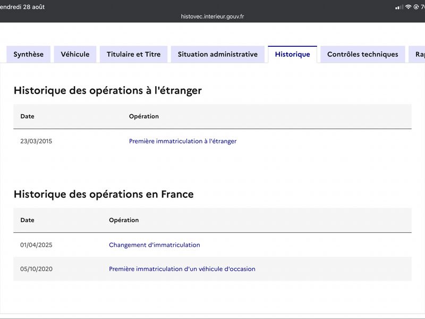Select the Titulaire et Titre tab
The image size is (425, 319).
pos(134,54)
